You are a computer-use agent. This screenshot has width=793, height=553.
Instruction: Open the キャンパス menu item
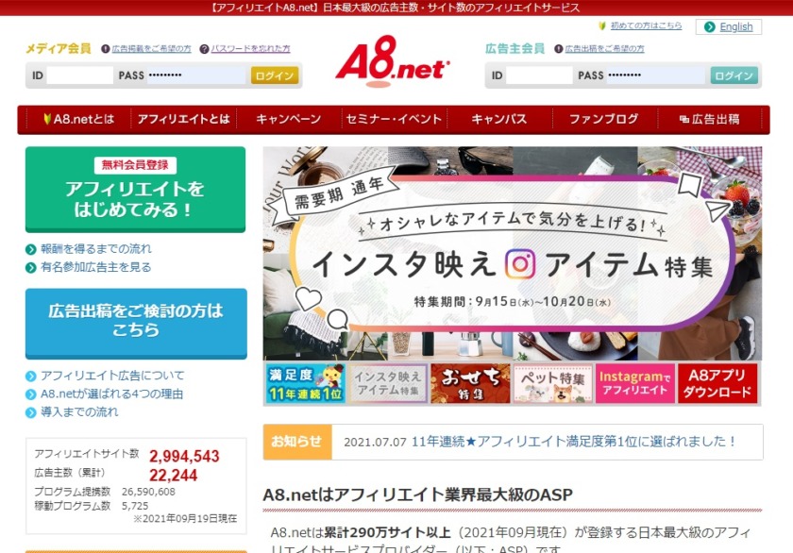499,119
